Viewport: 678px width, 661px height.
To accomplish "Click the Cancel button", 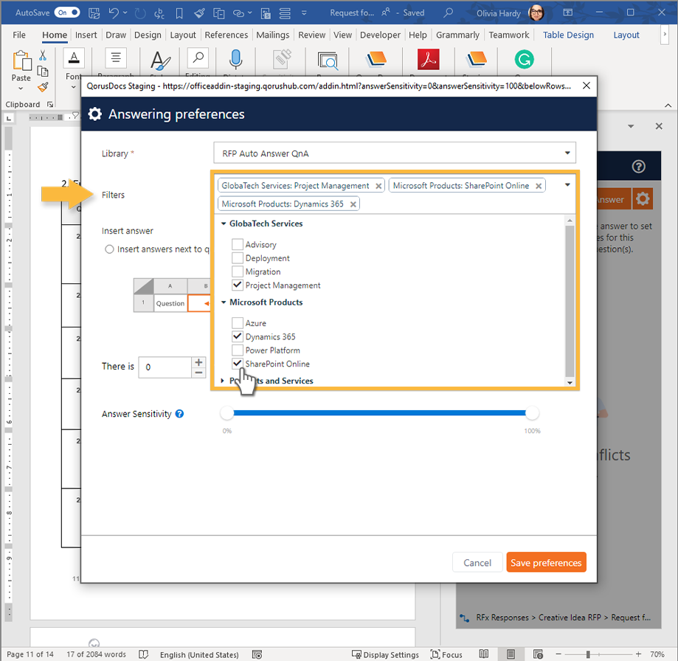I will tap(477, 562).
